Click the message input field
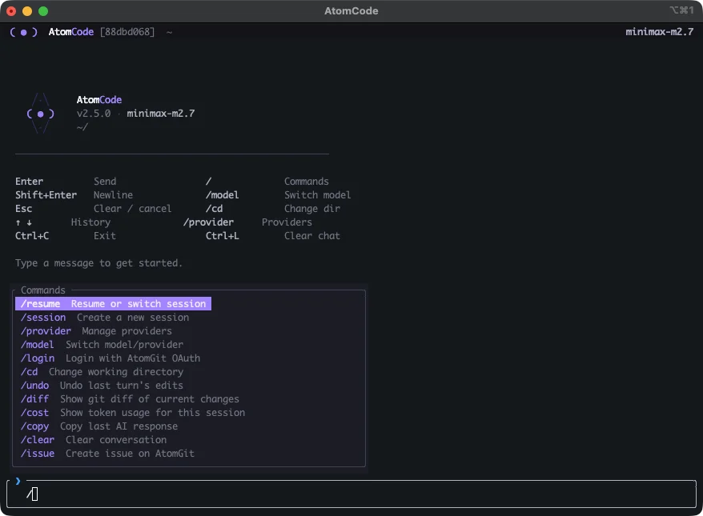703x516 pixels. click(352, 494)
